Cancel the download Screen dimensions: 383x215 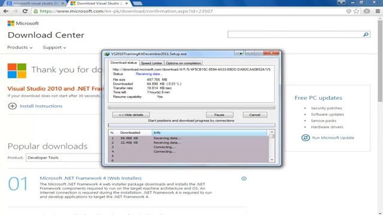[x=255, y=115]
